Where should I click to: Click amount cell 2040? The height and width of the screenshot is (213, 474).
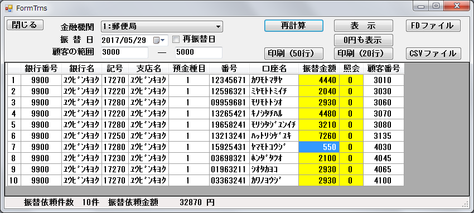tap(319, 91)
